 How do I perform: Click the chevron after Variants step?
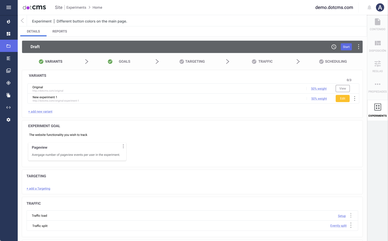pos(87,61)
